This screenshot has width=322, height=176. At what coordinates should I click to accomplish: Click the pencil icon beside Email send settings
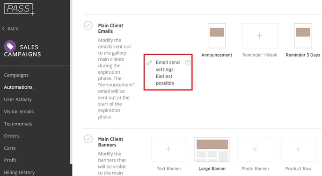point(149,63)
